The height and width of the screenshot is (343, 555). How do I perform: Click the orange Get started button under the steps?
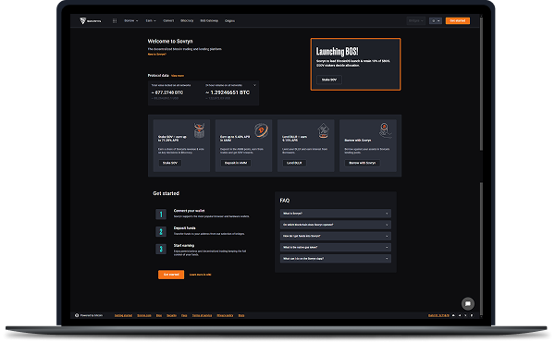coord(171,275)
